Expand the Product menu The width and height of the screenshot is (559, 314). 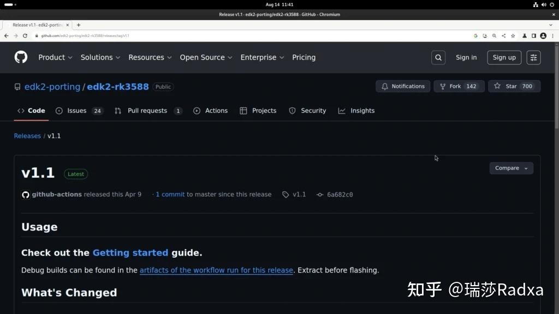pyautogui.click(x=55, y=57)
